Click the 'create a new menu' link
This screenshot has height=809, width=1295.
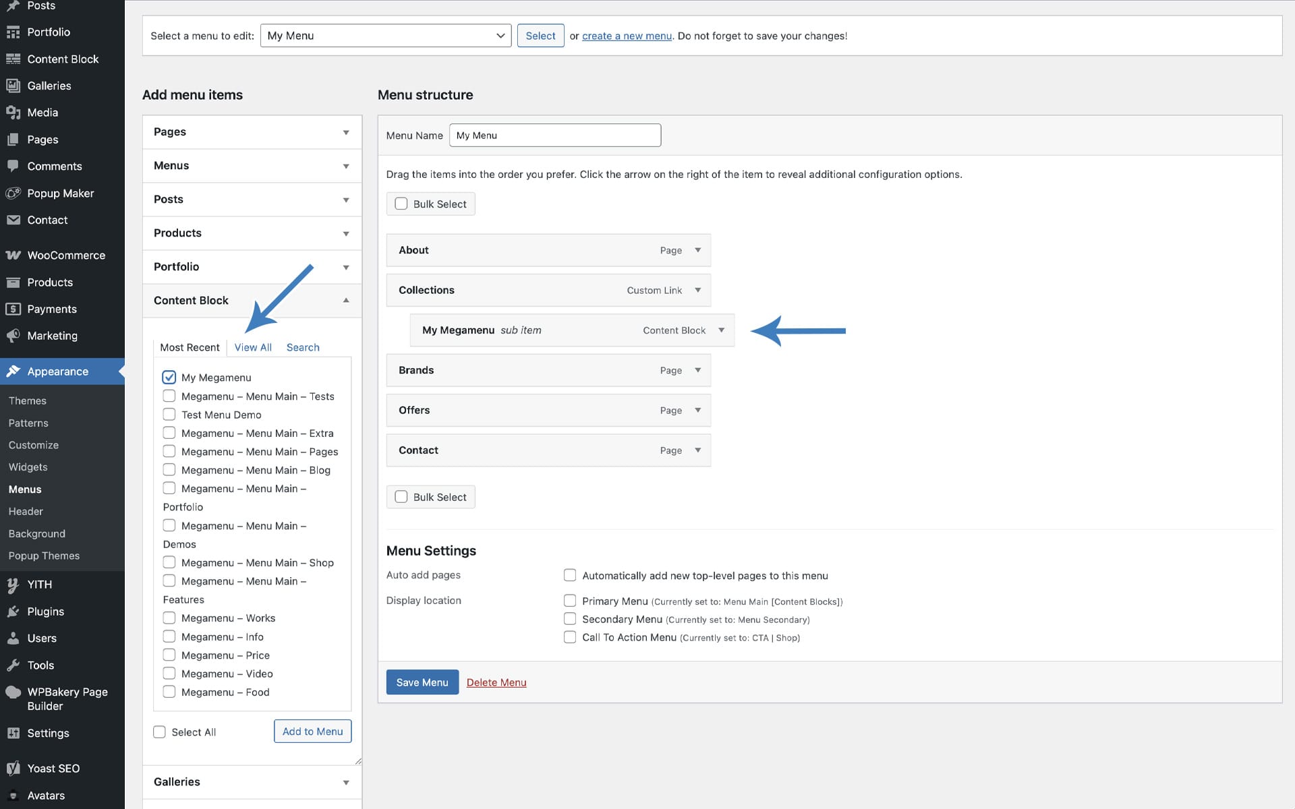[x=627, y=36]
